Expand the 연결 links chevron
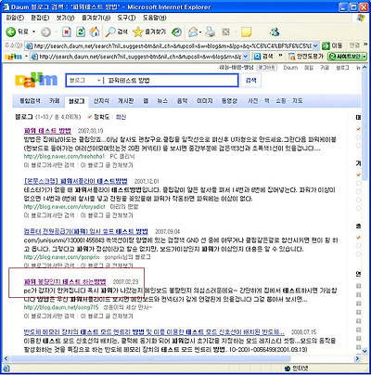The image size is (371, 375). click(365, 45)
